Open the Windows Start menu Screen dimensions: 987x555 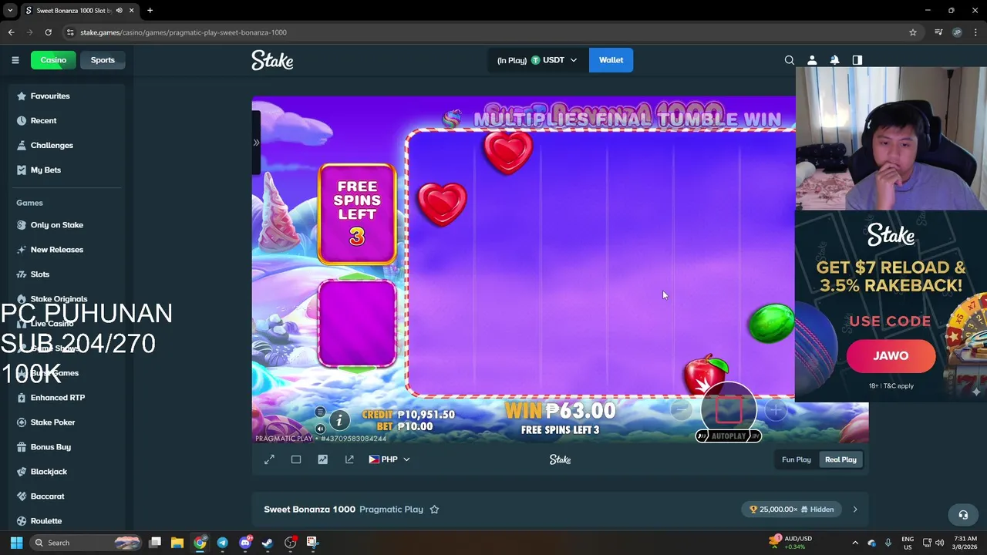tap(16, 543)
